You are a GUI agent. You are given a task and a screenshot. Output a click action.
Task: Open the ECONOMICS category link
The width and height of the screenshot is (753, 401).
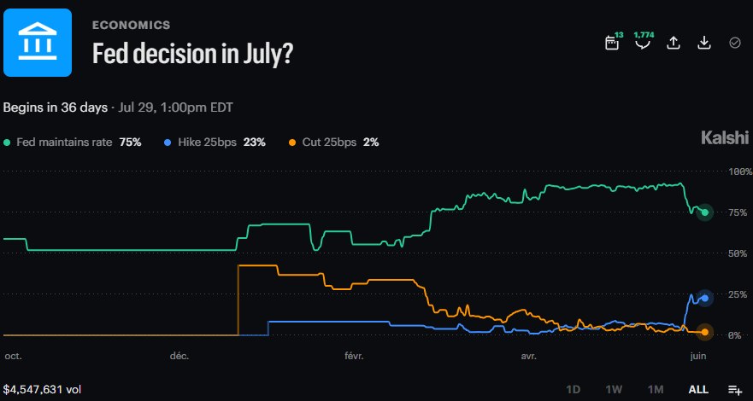[131, 25]
